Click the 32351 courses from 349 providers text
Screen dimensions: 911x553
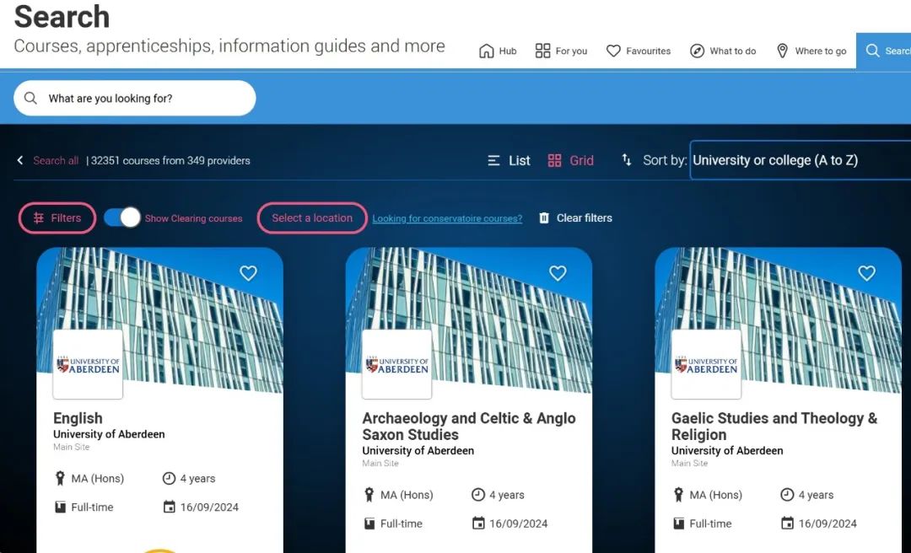click(x=170, y=160)
